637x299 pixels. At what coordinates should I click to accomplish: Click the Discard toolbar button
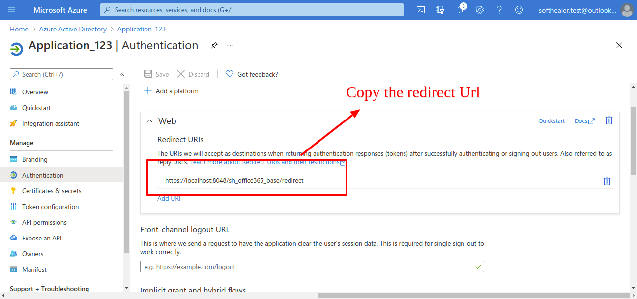tap(193, 74)
